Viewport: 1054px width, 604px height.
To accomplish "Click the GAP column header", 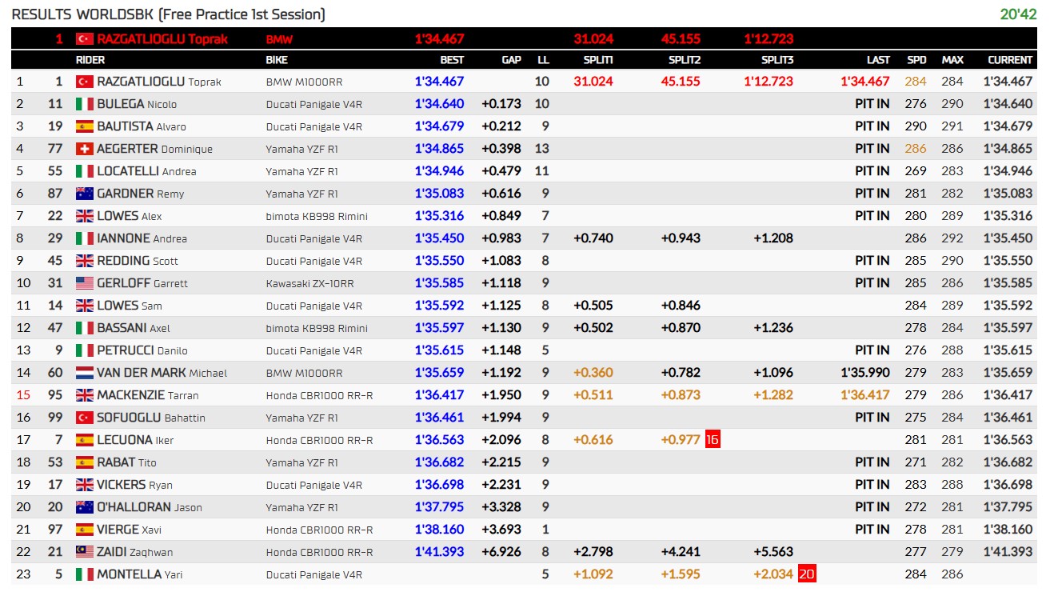I will point(511,60).
